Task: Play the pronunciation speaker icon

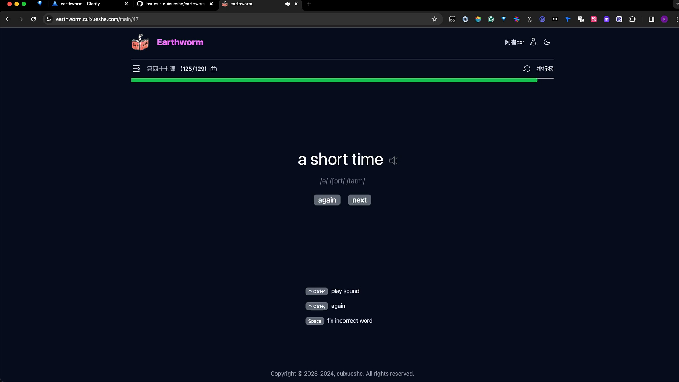Action: (x=394, y=161)
